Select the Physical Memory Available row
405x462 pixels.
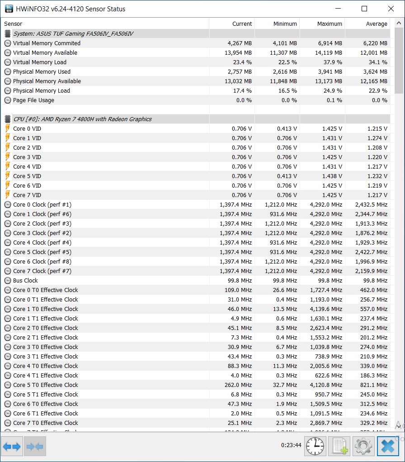pos(197,81)
